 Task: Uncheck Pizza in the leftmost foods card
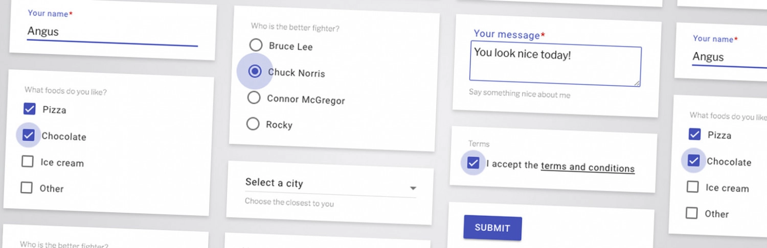pyautogui.click(x=30, y=109)
